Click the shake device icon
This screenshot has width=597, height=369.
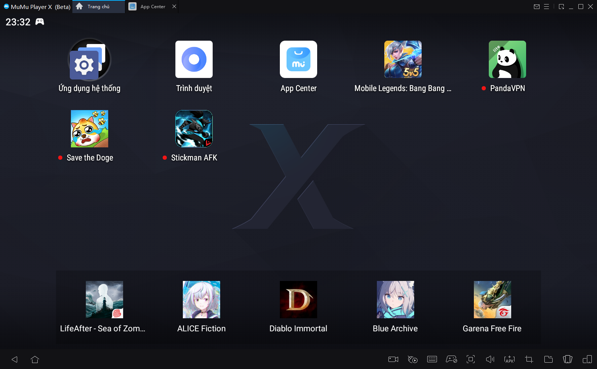coord(568,359)
